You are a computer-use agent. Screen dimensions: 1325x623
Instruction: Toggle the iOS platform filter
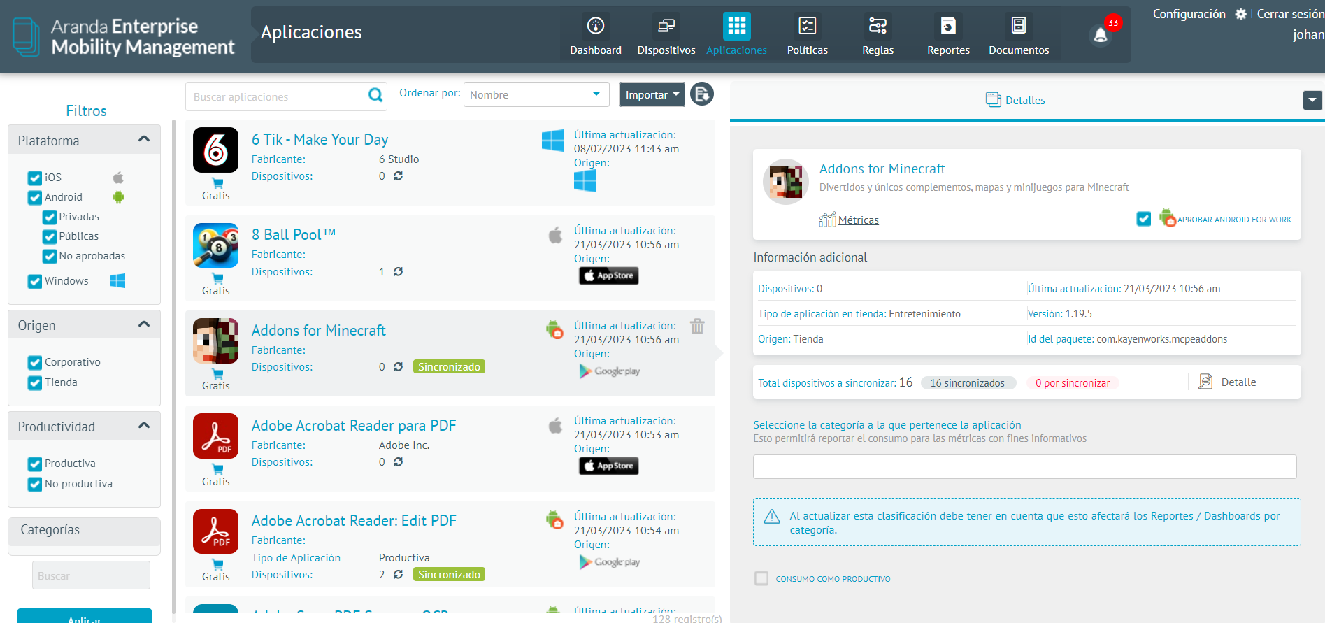pyautogui.click(x=35, y=178)
